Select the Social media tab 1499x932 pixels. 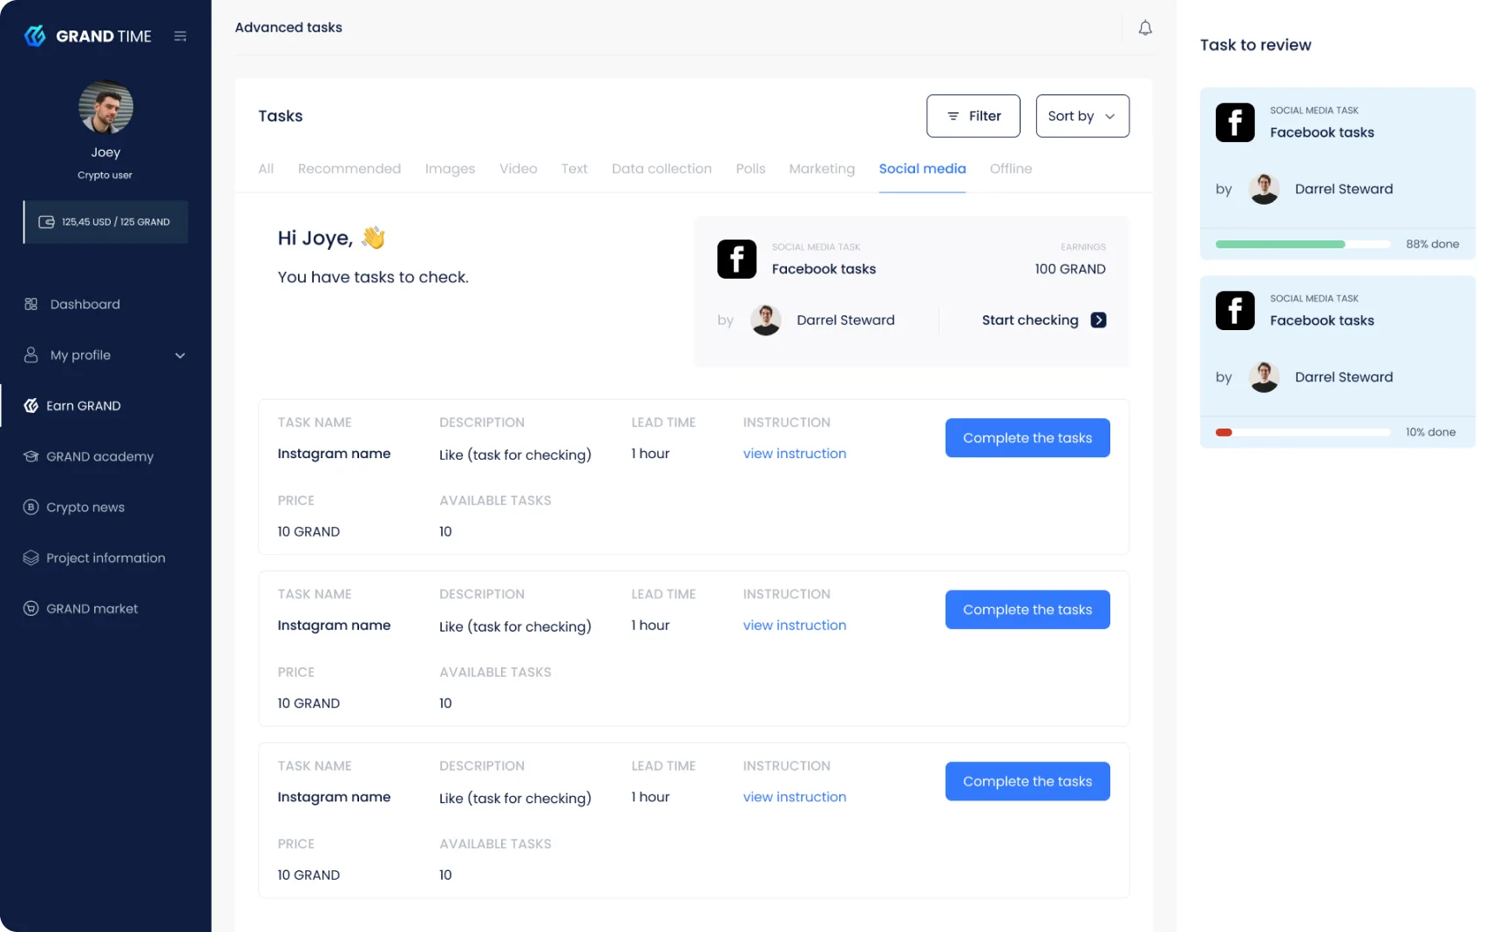tap(922, 169)
